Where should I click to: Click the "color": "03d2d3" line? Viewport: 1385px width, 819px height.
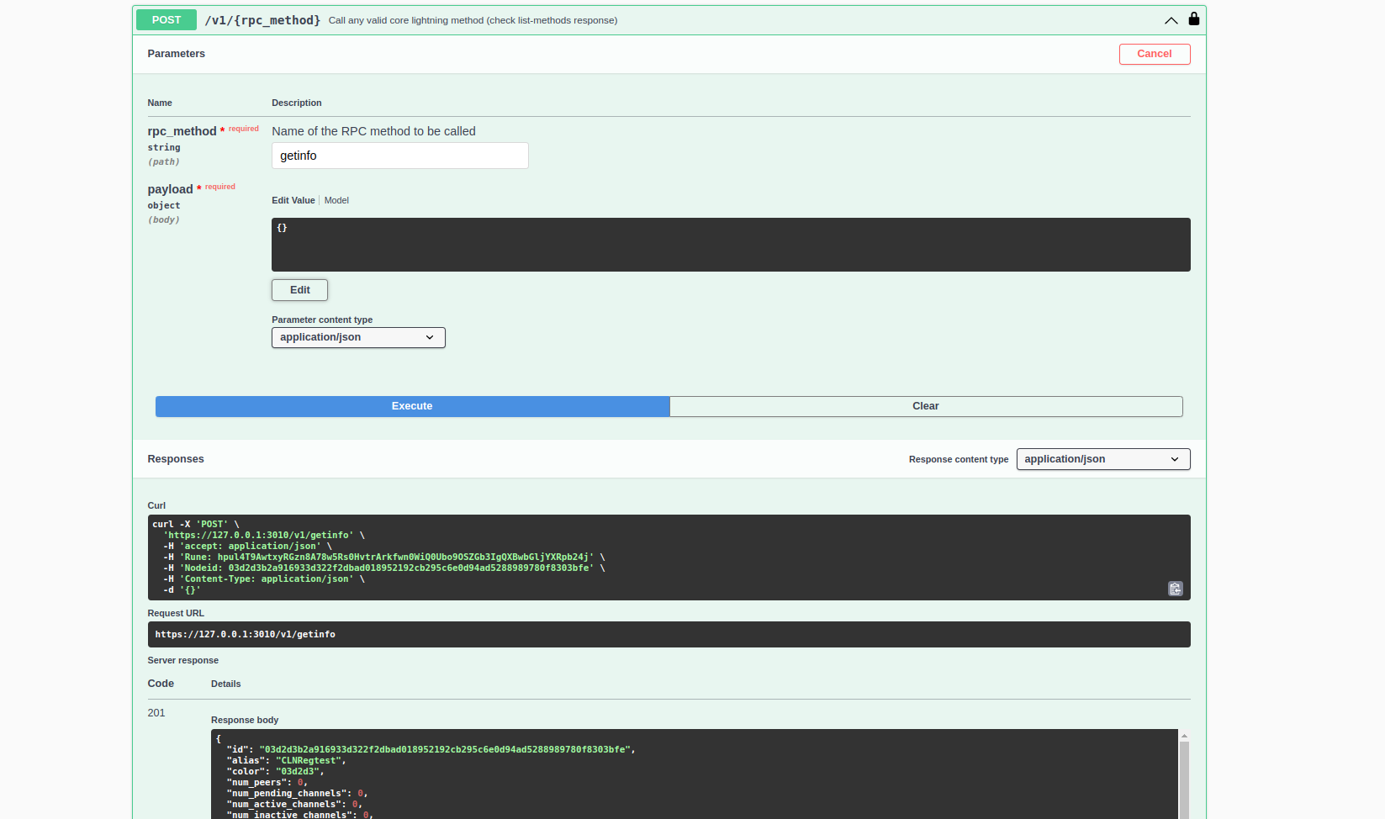[x=275, y=771]
